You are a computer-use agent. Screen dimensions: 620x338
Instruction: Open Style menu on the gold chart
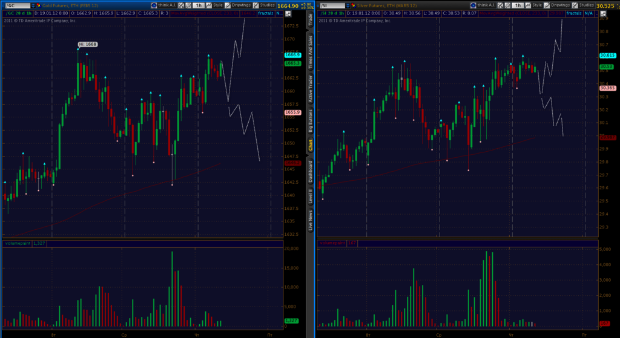point(215,5)
